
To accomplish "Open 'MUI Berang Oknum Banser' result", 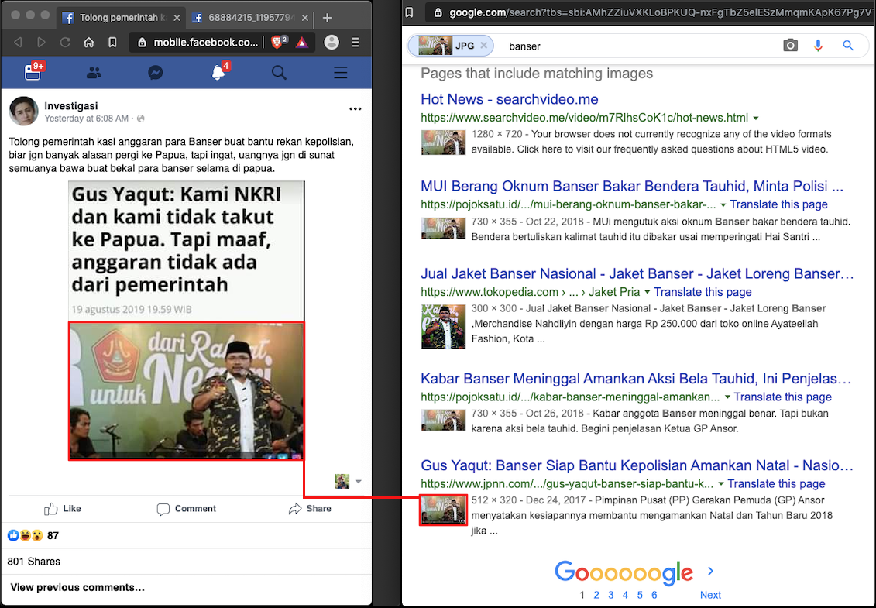I will point(632,186).
